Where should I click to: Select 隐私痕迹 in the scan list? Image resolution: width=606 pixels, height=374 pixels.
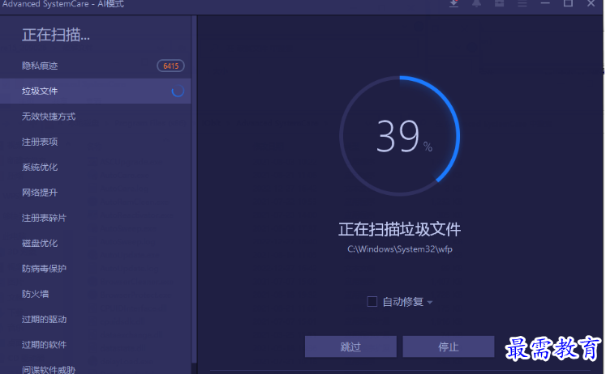96,66
